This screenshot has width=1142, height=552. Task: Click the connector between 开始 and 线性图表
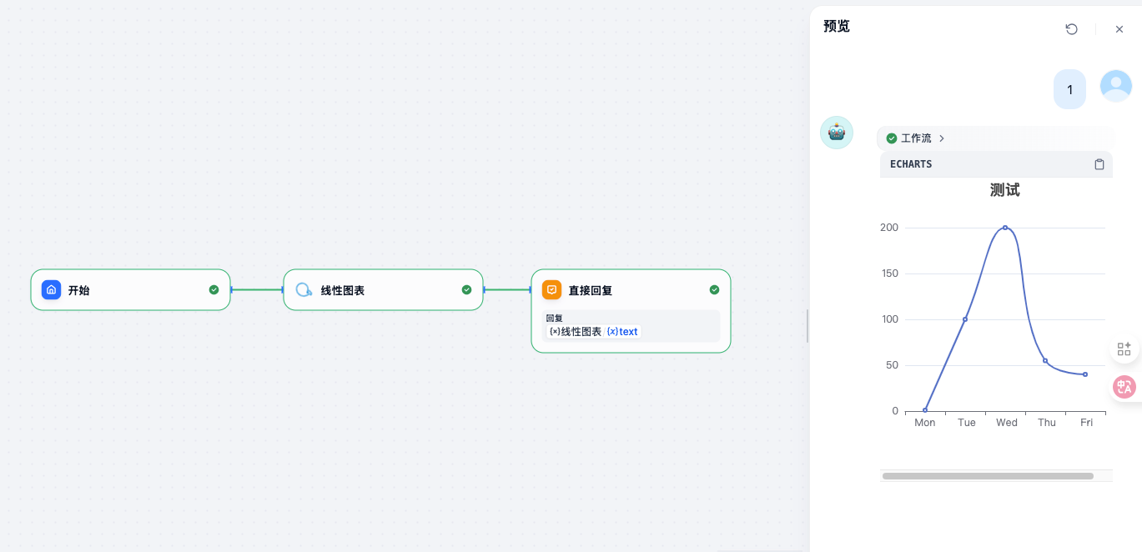257,290
